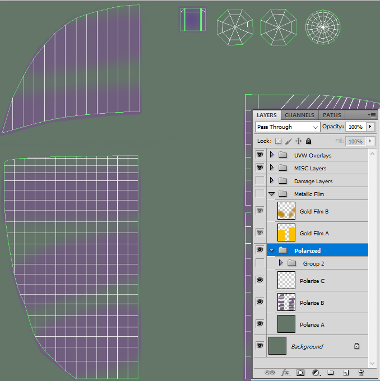The height and width of the screenshot is (381, 380).
Task: Select the 'Gold Film A' layer name
Action: (x=314, y=233)
